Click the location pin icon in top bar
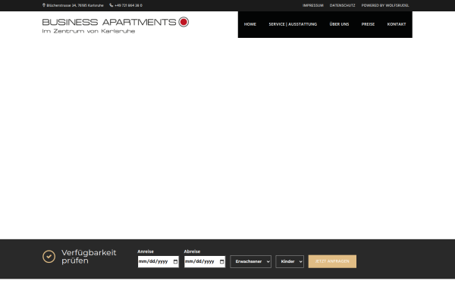Image resolution: width=455 pixels, height=284 pixels. 44,5
